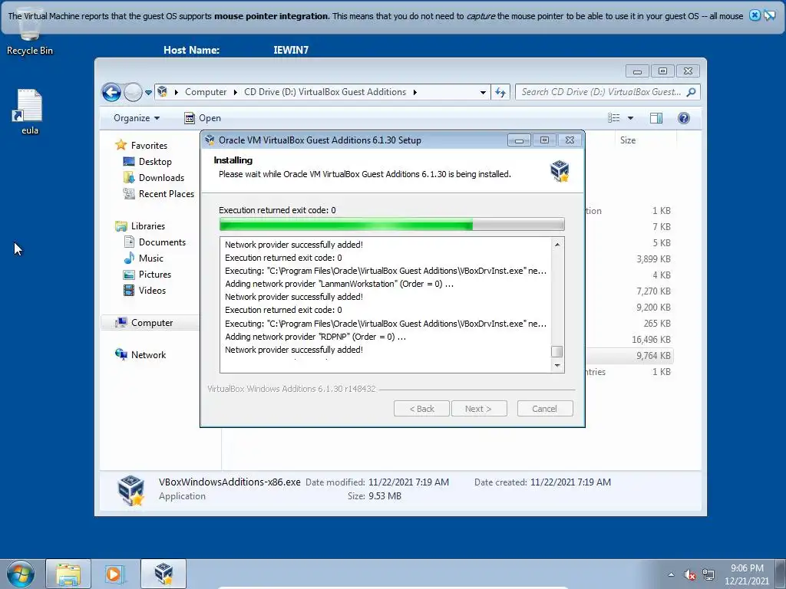Click the search magnifier icon

[692, 92]
